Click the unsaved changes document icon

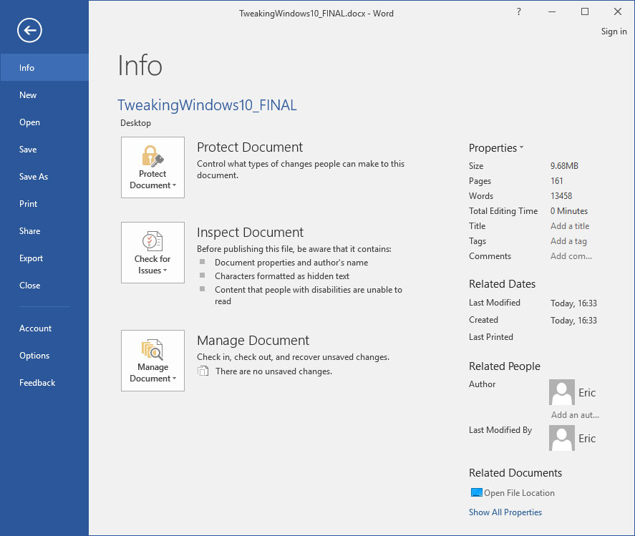[x=203, y=371]
